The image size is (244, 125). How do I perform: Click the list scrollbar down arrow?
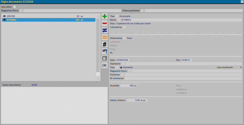pos(98,78)
